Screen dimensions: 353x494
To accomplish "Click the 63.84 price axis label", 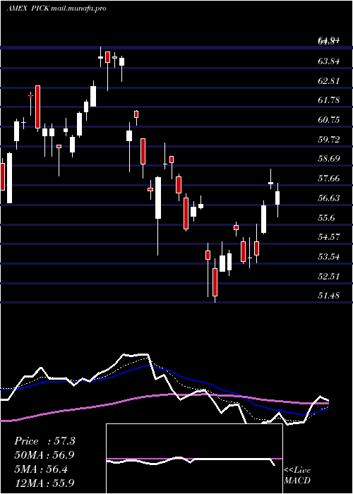I will [x=329, y=61].
